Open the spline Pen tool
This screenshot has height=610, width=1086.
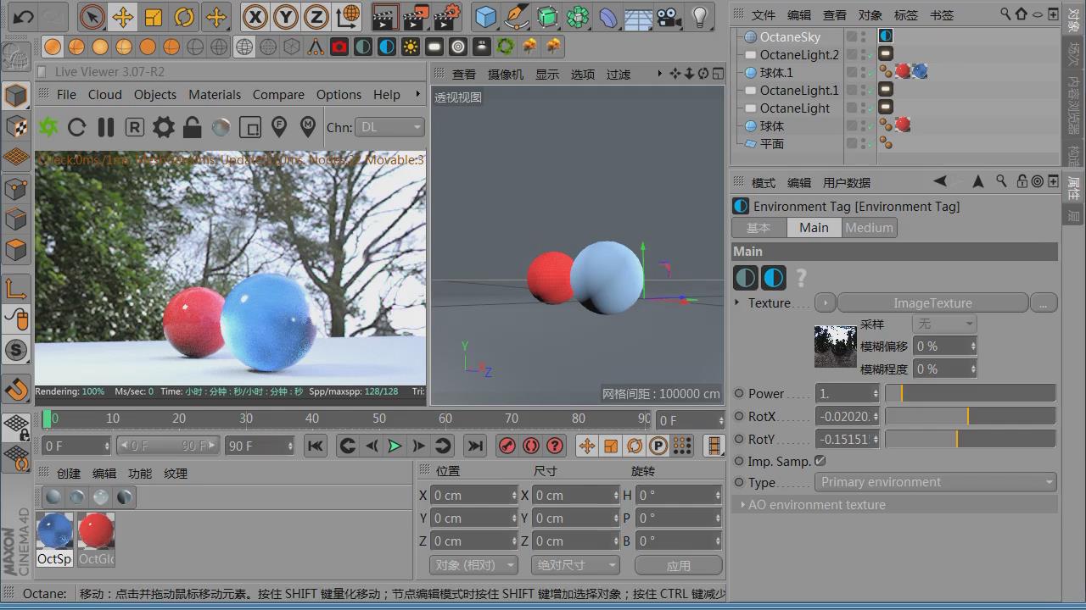pos(516,16)
